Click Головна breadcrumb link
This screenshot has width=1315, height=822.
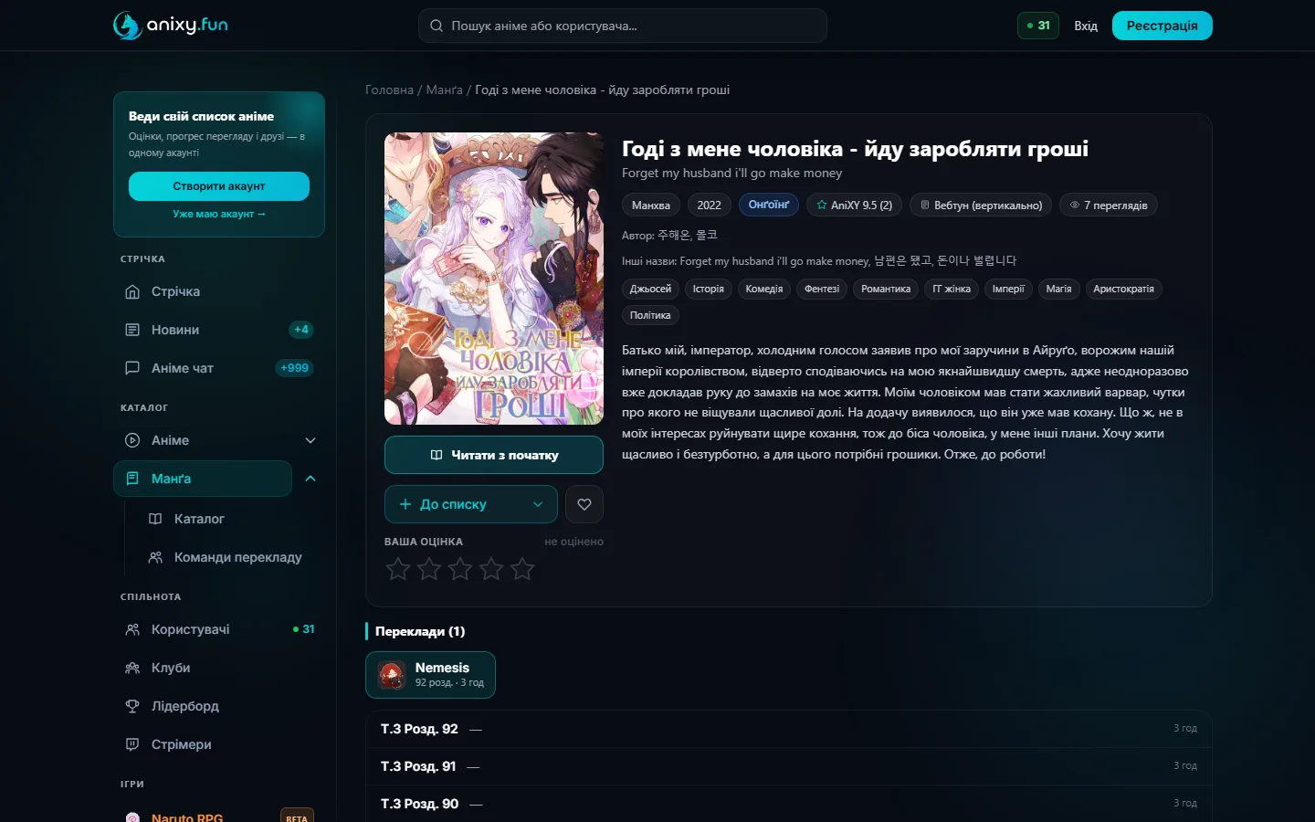390,90
